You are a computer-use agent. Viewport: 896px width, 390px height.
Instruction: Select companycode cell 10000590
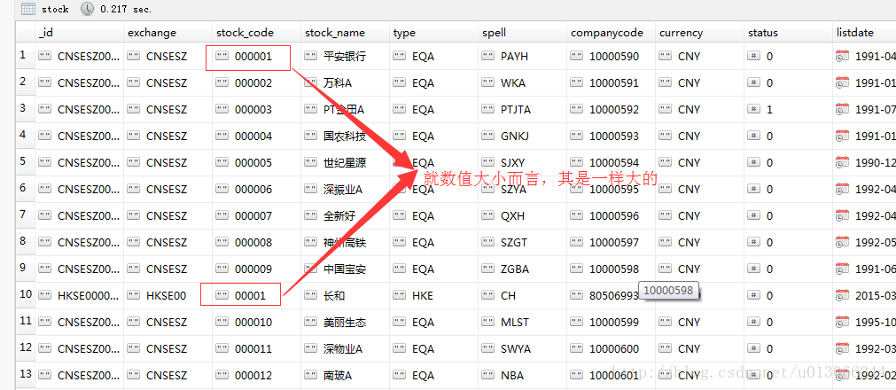pyautogui.click(x=611, y=56)
